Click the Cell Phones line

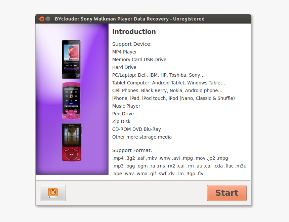click(x=167, y=90)
